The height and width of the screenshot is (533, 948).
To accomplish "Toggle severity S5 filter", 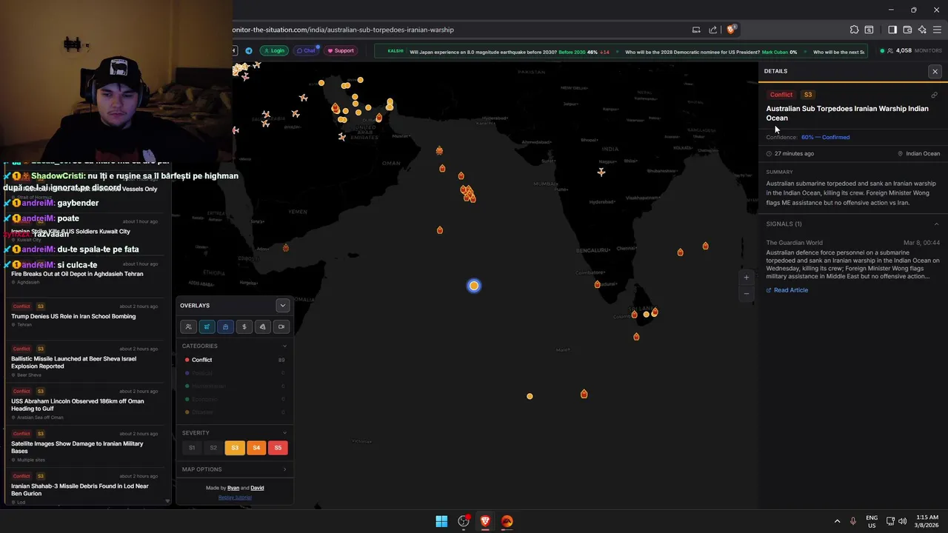I will (278, 448).
